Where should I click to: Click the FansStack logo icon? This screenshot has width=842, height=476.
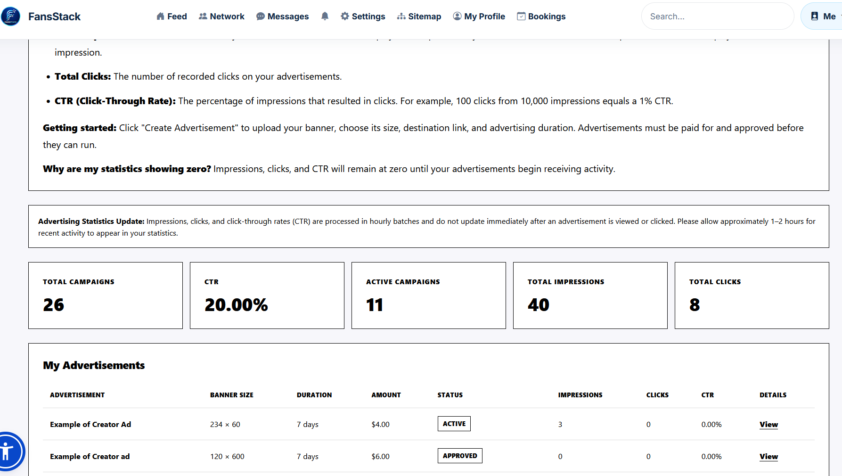pos(10,16)
